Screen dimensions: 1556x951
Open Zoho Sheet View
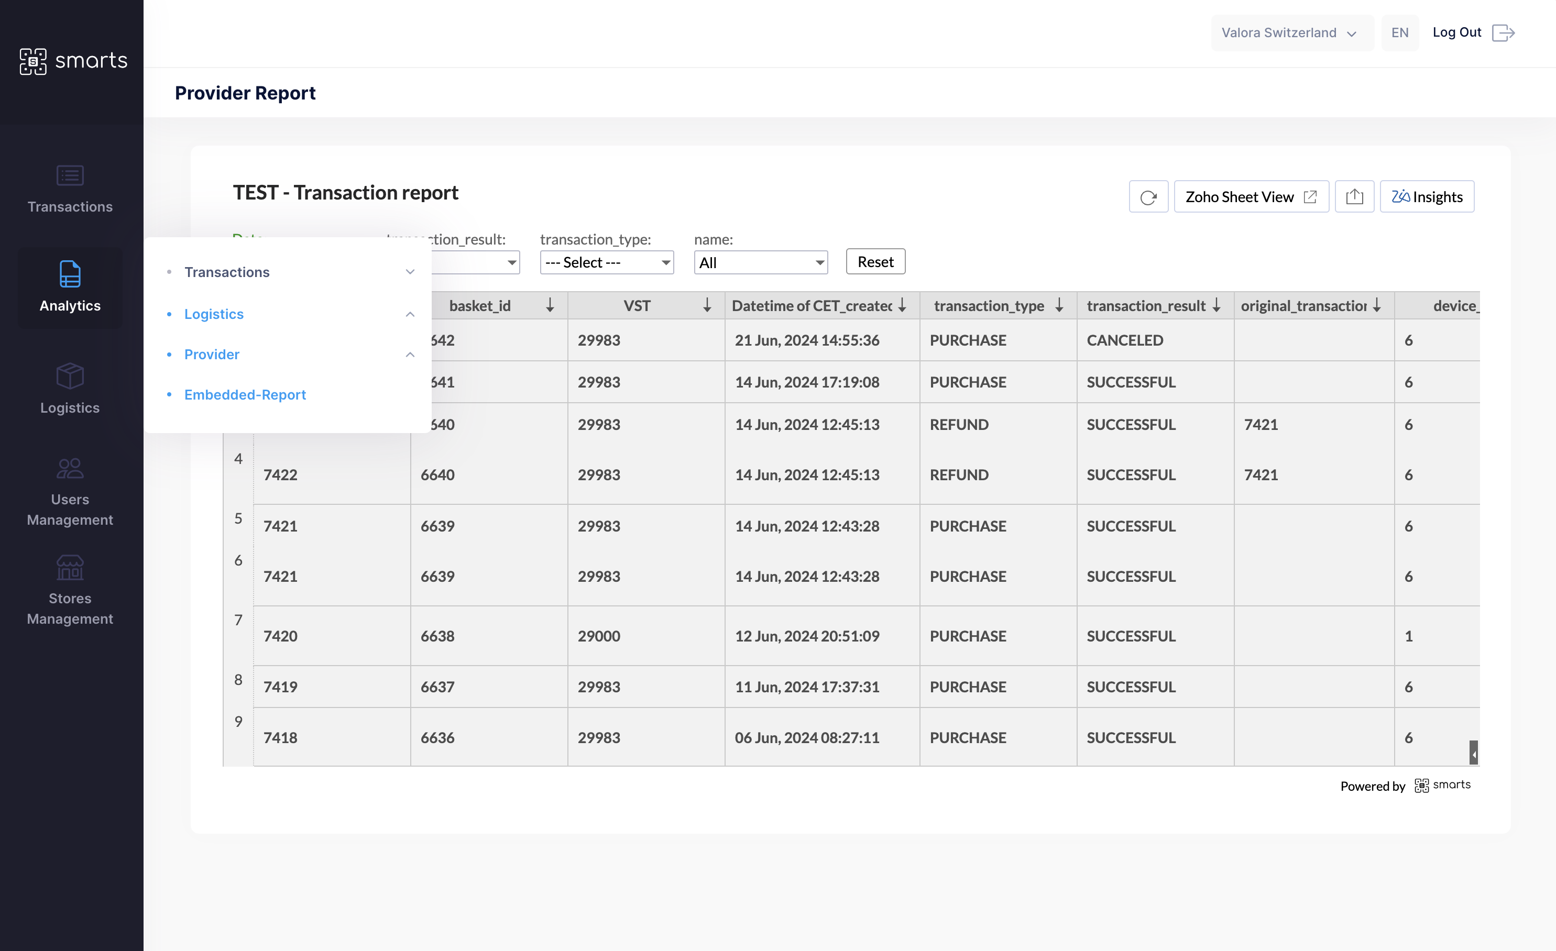tap(1251, 197)
